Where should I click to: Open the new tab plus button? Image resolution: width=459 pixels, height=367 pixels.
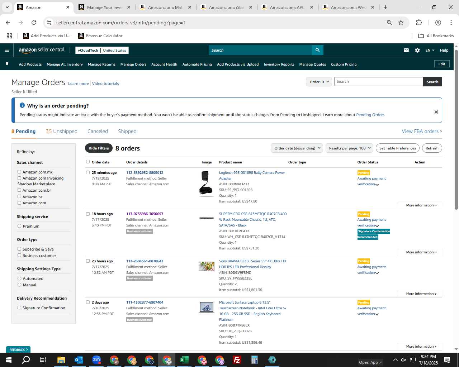[385, 7]
